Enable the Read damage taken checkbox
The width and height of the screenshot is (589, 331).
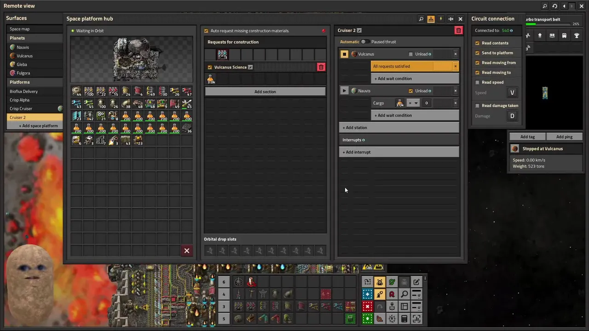(x=477, y=106)
